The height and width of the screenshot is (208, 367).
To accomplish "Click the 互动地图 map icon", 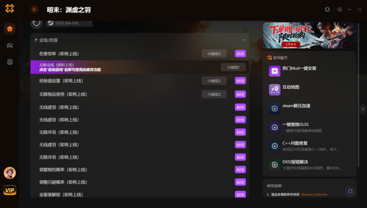I will pos(275,90).
